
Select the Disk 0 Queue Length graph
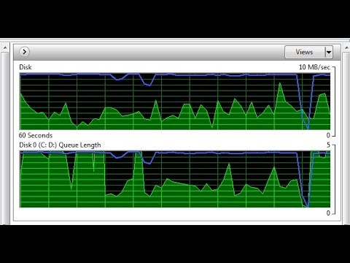pos(175,179)
